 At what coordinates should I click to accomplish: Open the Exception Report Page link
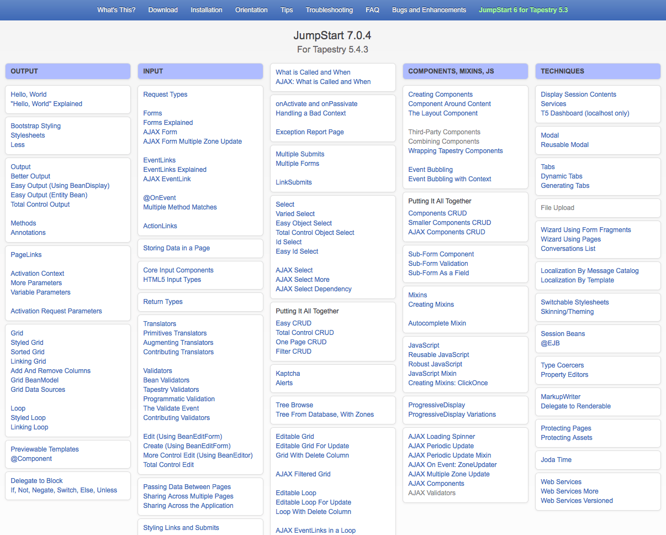(x=310, y=132)
